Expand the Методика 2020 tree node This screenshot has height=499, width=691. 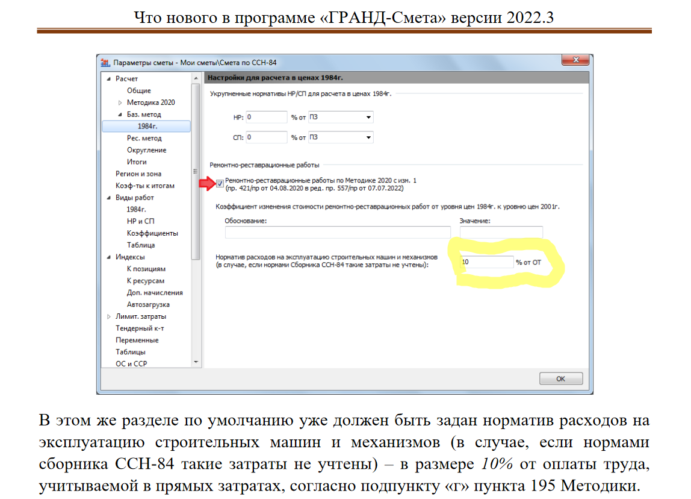point(120,103)
